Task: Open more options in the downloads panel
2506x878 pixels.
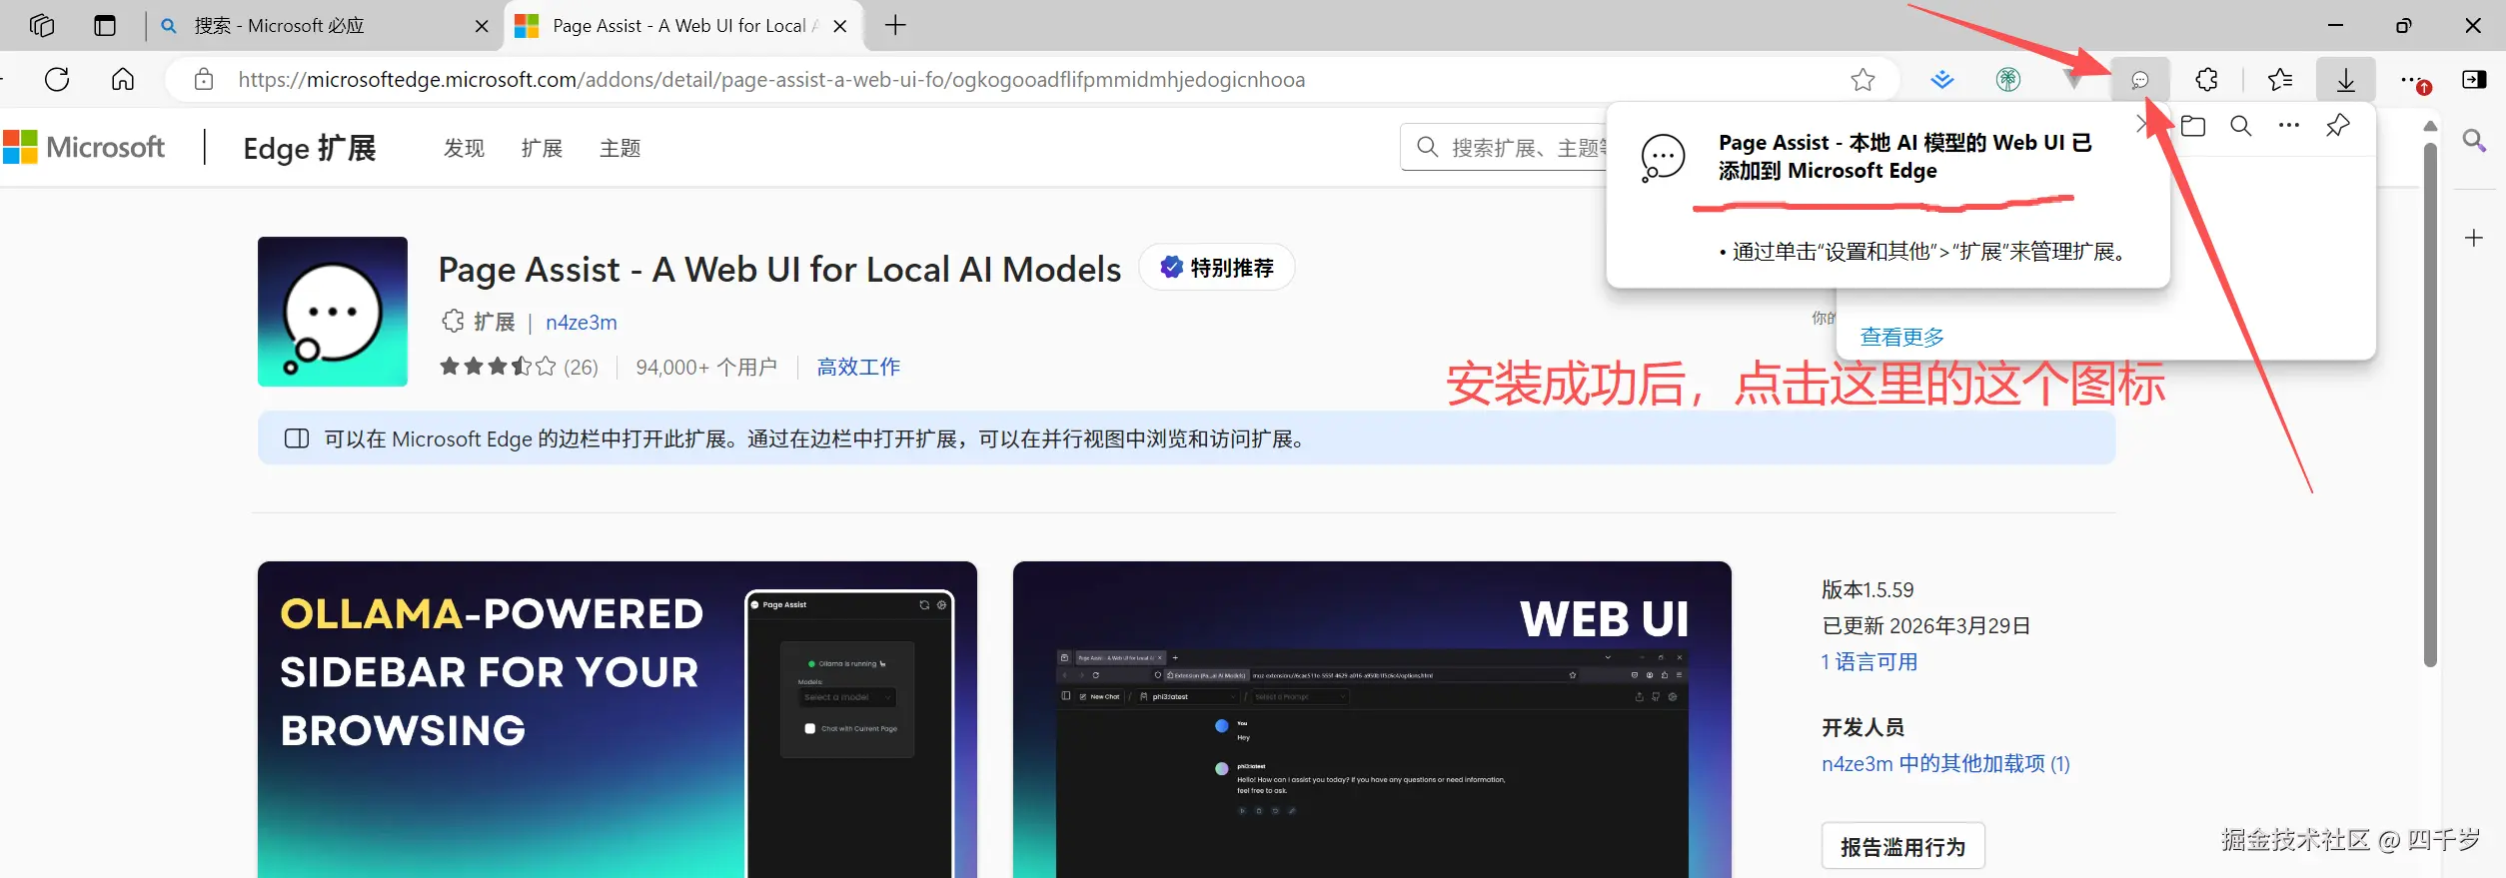Action: tap(2289, 126)
